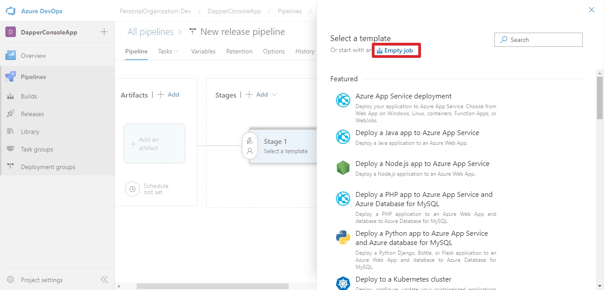Open the Stages Add dropdown arrow
The image size is (604, 290).
pyautogui.click(x=274, y=94)
